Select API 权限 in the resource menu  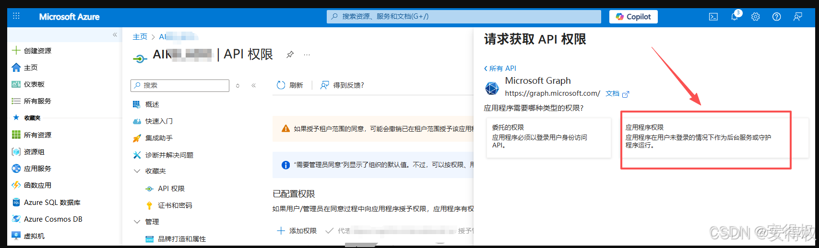[171, 189]
